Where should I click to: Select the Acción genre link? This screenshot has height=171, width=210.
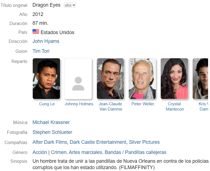40,152
